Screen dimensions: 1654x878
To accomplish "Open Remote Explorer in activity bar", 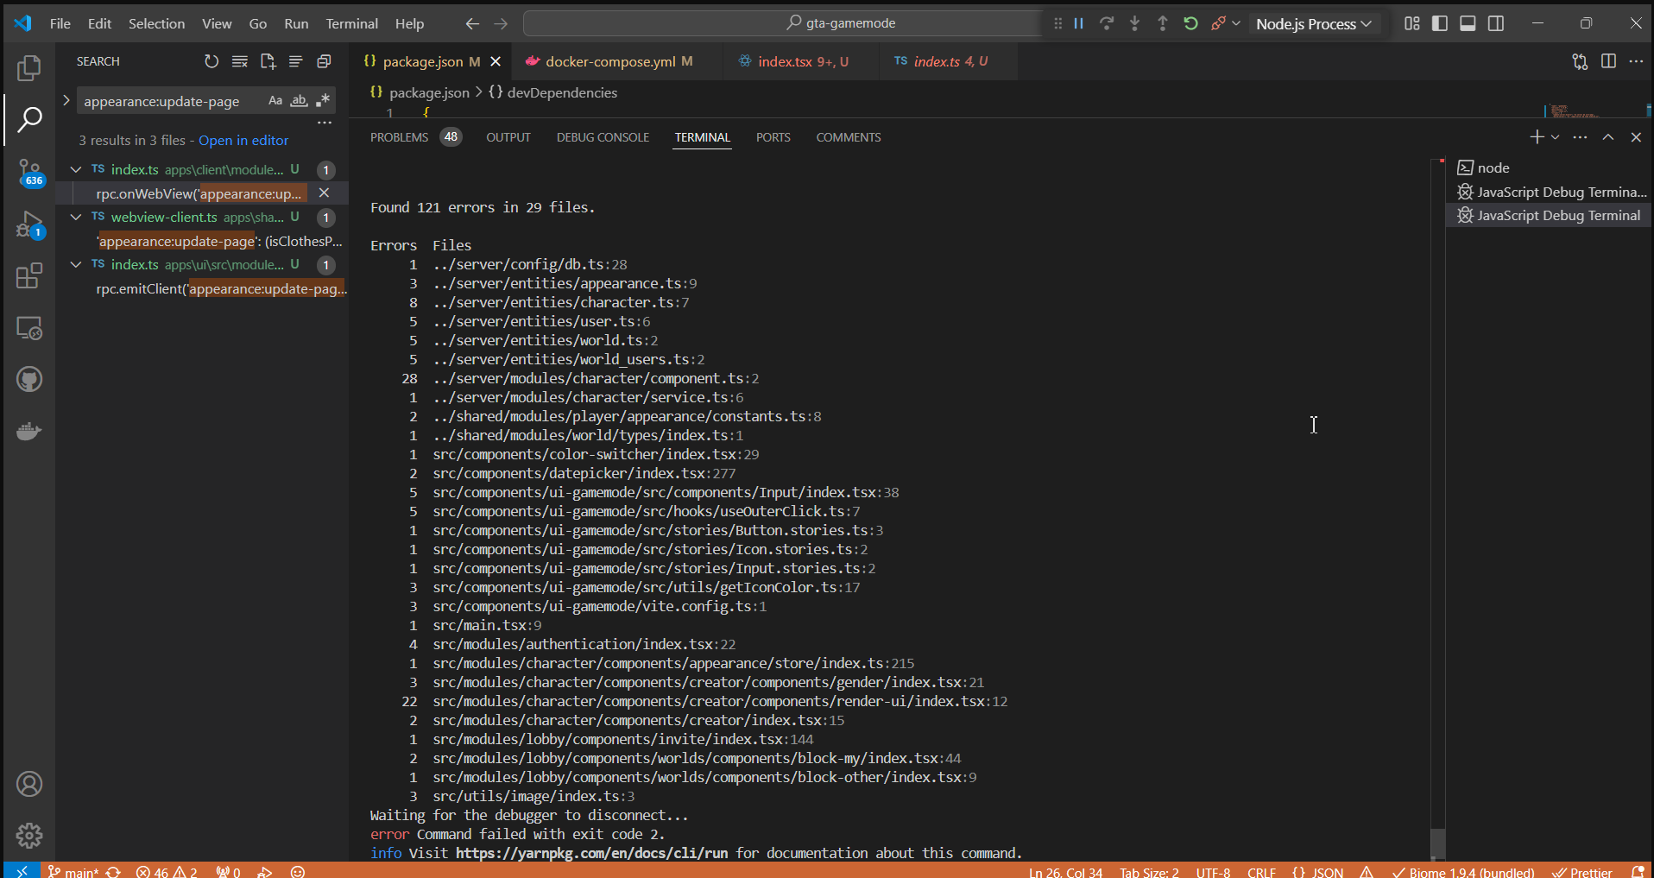I will click(x=29, y=328).
